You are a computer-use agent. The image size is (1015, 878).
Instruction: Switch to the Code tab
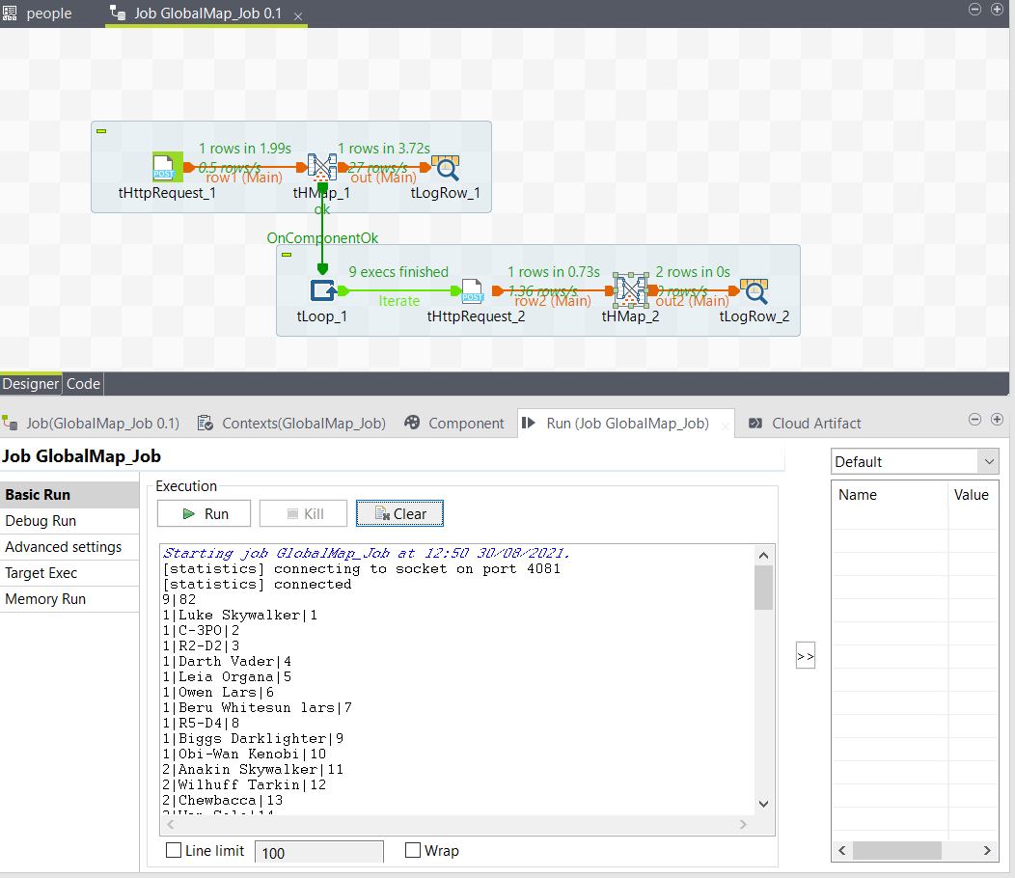click(83, 383)
